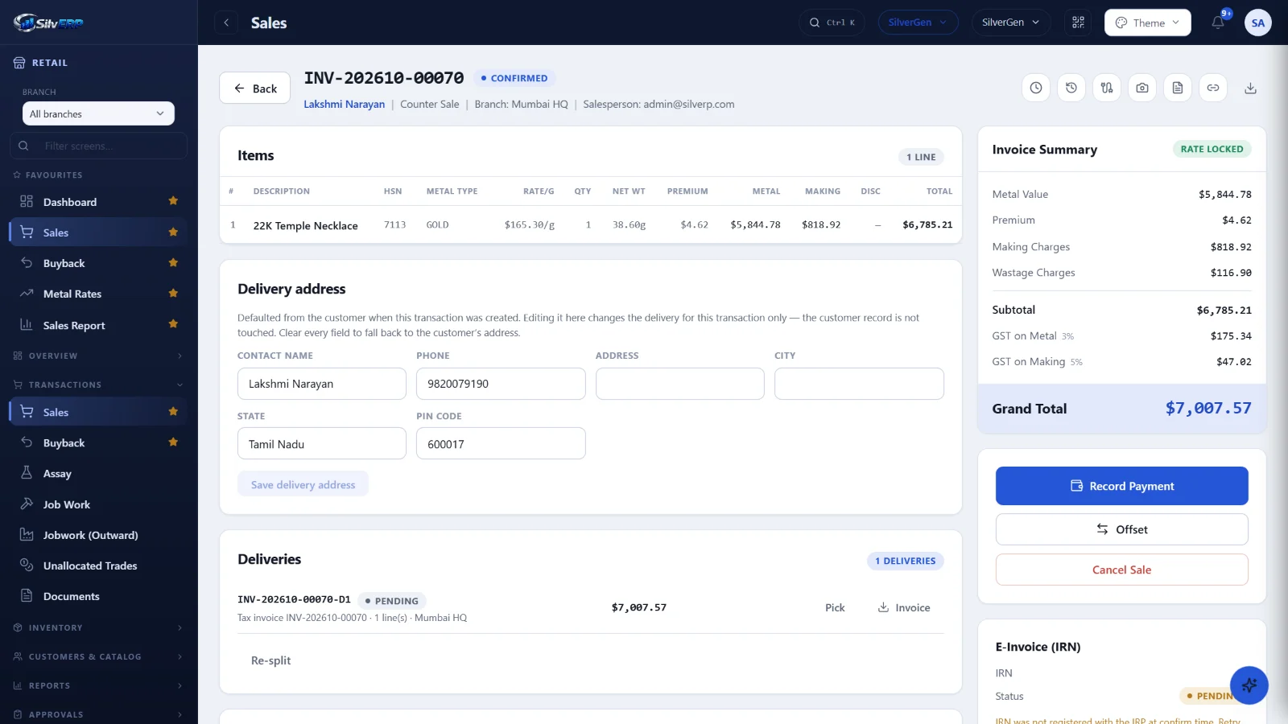Image resolution: width=1288 pixels, height=724 pixels.
Task: Click the Offset button
Action: tap(1121, 529)
